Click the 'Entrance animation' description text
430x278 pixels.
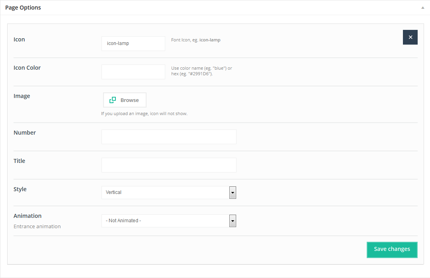tap(37, 226)
